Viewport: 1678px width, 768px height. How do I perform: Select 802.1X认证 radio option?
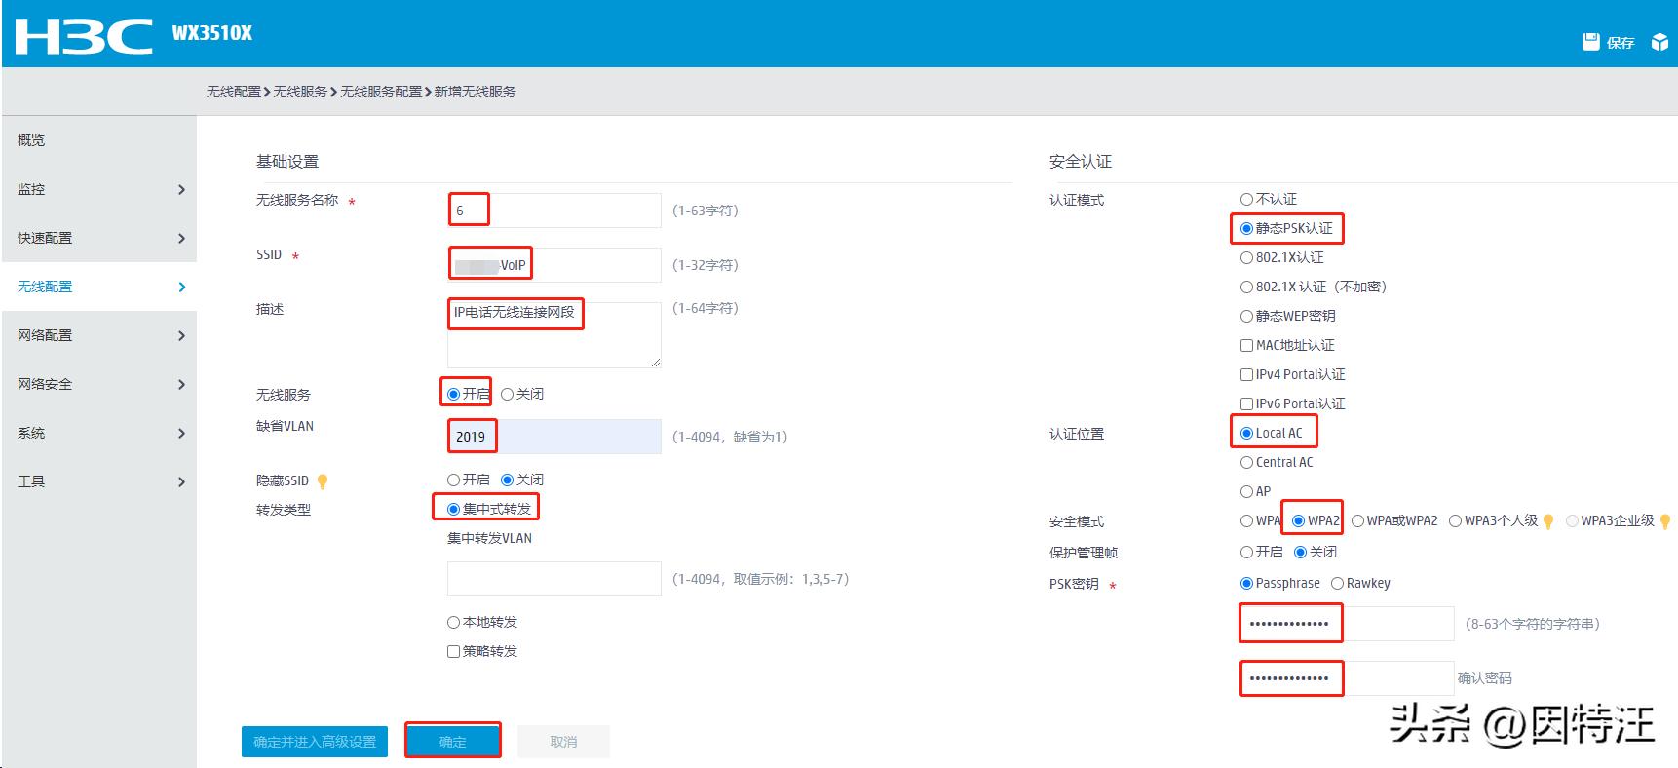click(x=1246, y=257)
